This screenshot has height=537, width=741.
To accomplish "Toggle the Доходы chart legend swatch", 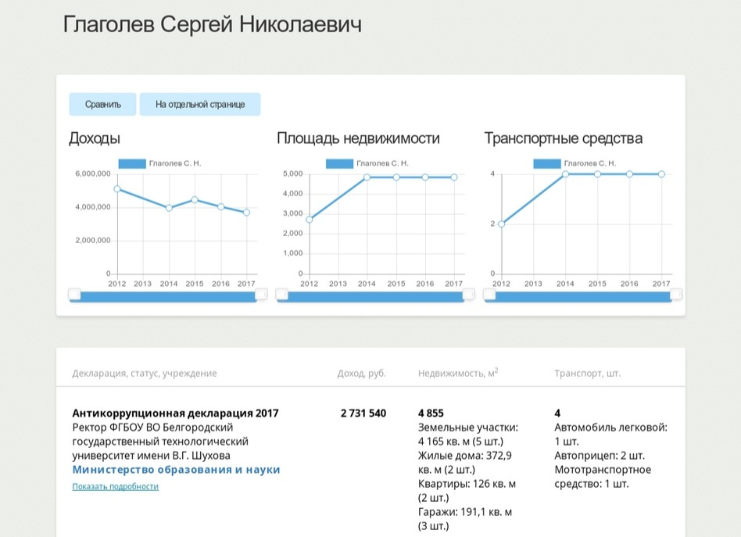I will tap(131, 163).
